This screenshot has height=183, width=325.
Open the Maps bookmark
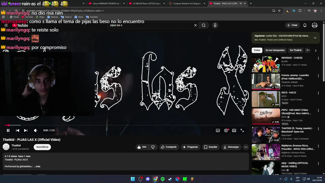coord(40,17)
